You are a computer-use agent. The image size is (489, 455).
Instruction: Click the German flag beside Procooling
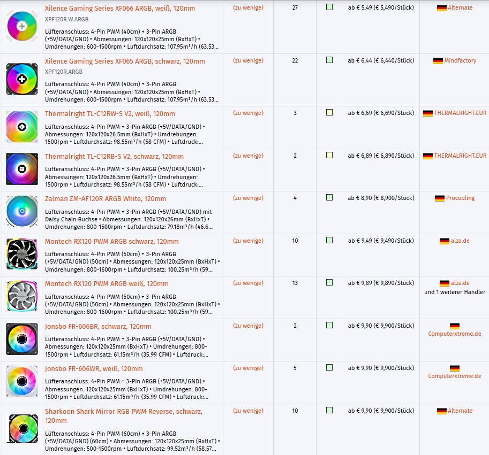439,198
